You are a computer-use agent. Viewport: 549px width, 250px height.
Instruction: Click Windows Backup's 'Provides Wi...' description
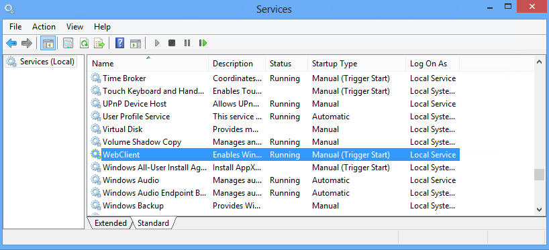click(237, 206)
